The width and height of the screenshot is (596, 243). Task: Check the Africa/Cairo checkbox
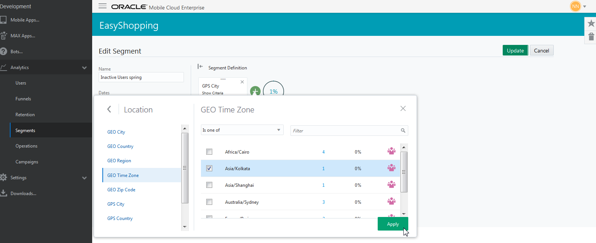pos(209,152)
